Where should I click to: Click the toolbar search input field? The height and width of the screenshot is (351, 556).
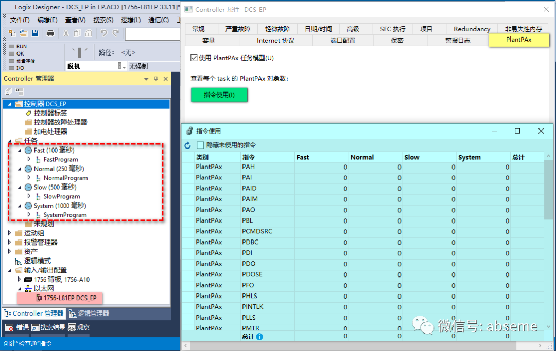[x=152, y=34]
